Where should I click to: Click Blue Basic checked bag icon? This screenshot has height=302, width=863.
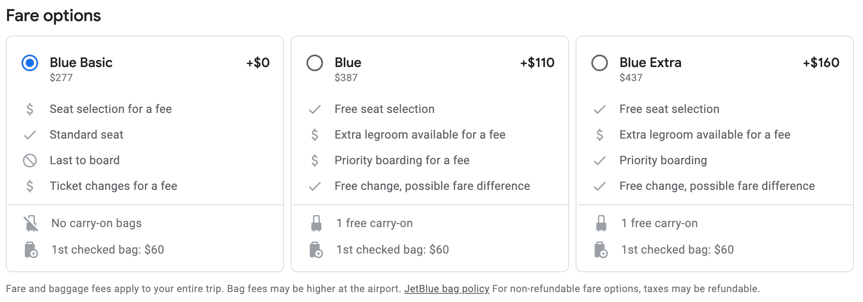31,250
